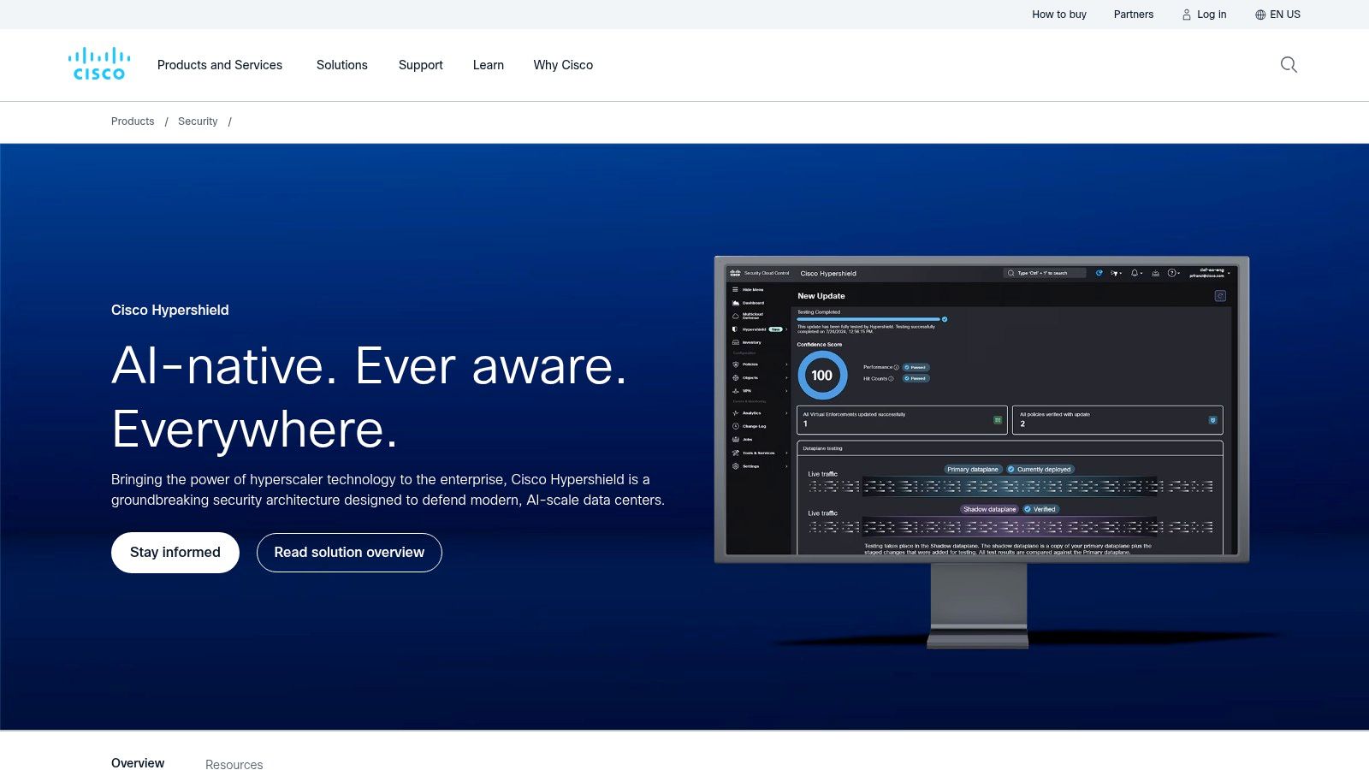Click the Verified badge
The width and height of the screenshot is (1369, 770).
(x=1040, y=509)
